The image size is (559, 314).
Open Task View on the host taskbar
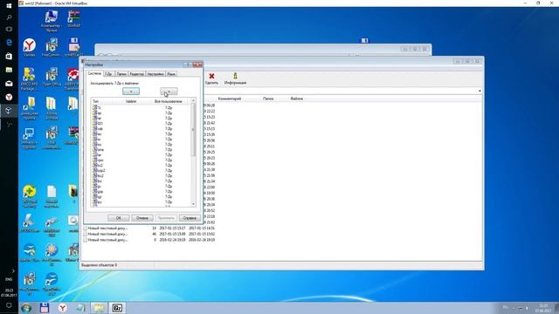(9, 30)
